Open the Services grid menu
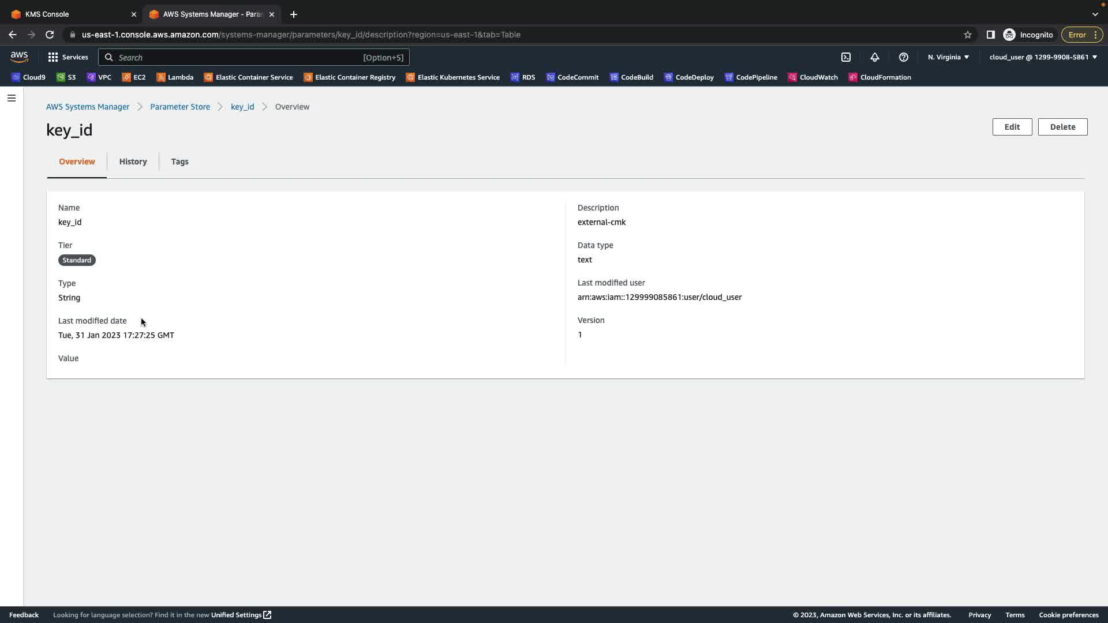 (x=68, y=57)
